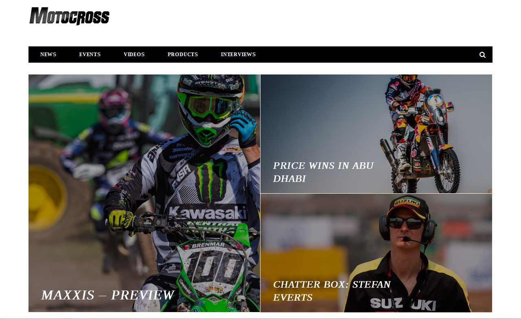521x319 pixels.
Task: Open the Chatter Box: Stefan Everts headline
Action: coord(332,291)
